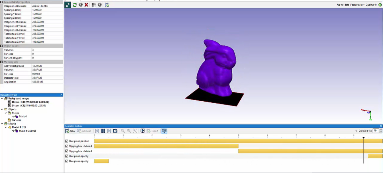The image size is (383, 173).
Task: Collapse the Masks tree node
Action: click(5, 113)
